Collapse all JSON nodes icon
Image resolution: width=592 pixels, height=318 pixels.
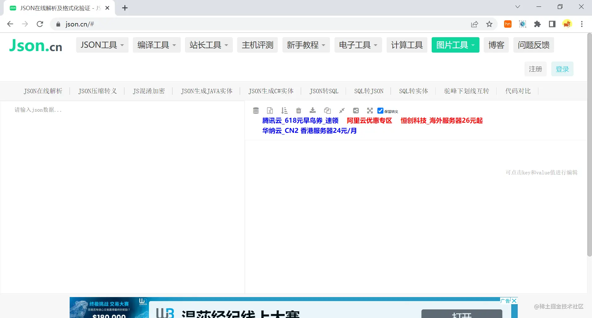point(342,110)
